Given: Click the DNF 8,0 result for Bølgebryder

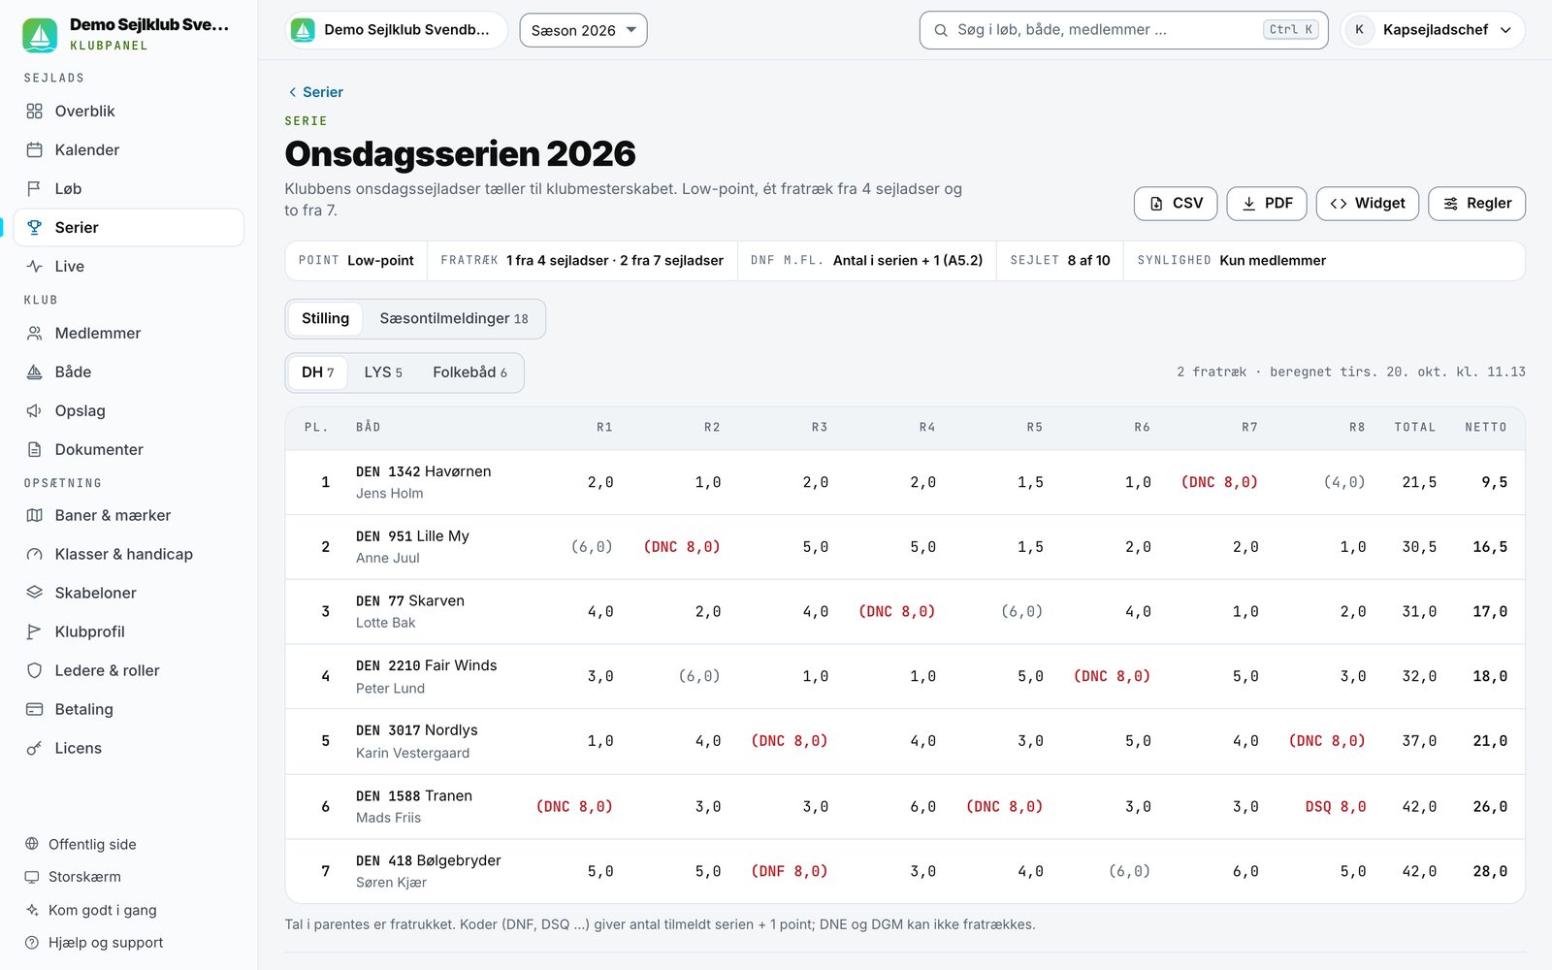Looking at the screenshot, I should pyautogui.click(x=790, y=871).
